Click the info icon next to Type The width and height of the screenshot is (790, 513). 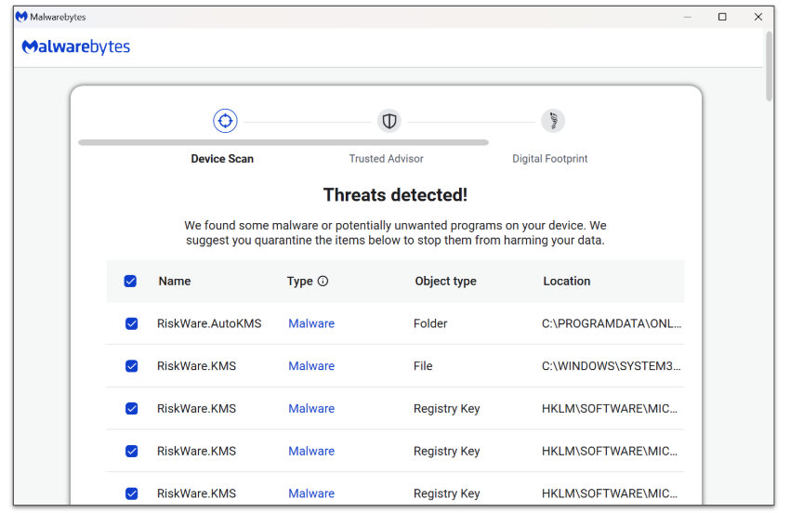tap(323, 282)
